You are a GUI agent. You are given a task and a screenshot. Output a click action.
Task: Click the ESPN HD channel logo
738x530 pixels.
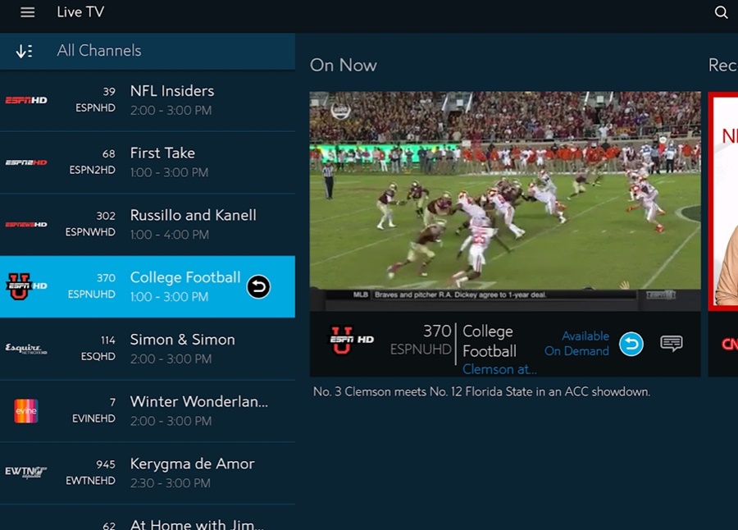tap(26, 100)
